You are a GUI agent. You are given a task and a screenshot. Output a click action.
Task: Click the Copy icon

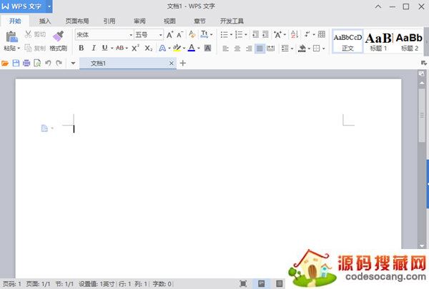click(28, 48)
